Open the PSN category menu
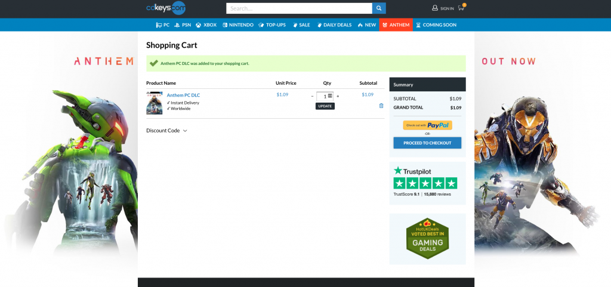This screenshot has height=287, width=611. 183,25
